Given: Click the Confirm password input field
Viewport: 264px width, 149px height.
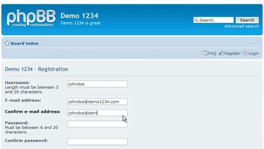Looking at the screenshot, I should click(97, 142).
